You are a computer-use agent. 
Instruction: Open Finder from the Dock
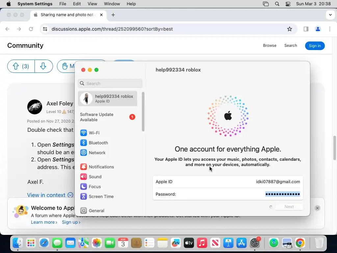pyautogui.click(x=18, y=243)
